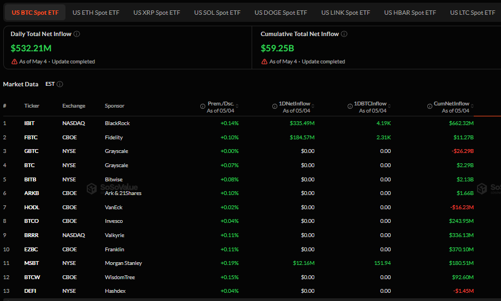Sort table by CumNetInflow column arrows
The height and width of the screenshot is (301, 501).
(x=472, y=106)
